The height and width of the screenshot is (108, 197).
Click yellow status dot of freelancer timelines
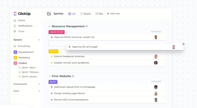click(52, 56)
